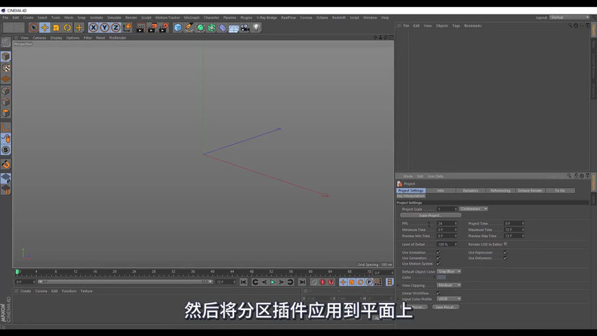597x336 pixels.
Task: Click the green current frame marker
Action: pos(17,272)
